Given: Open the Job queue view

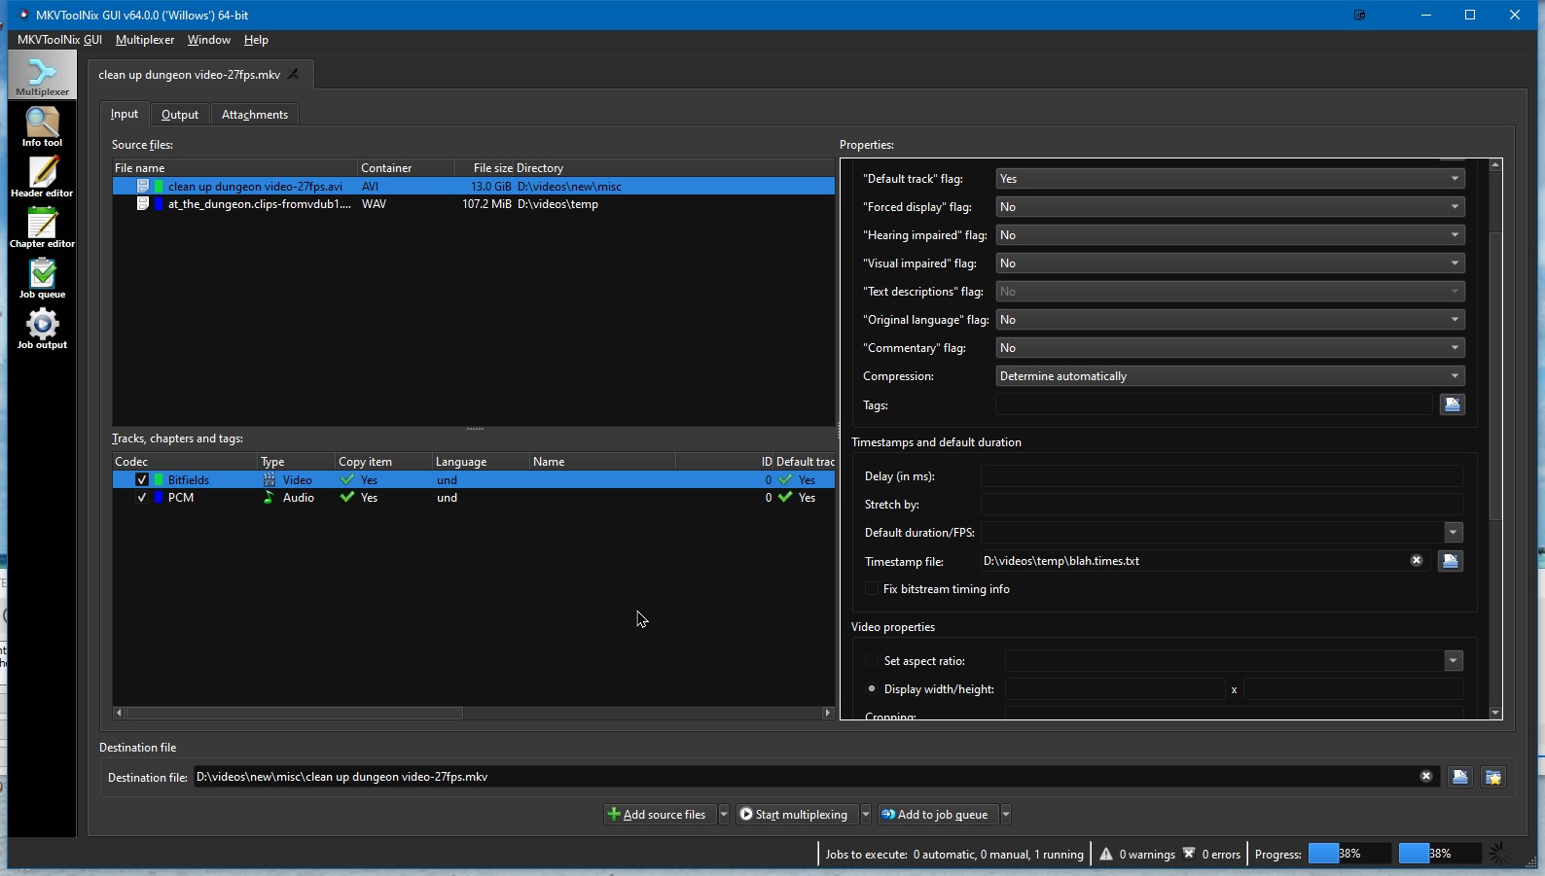Looking at the screenshot, I should click(x=42, y=278).
